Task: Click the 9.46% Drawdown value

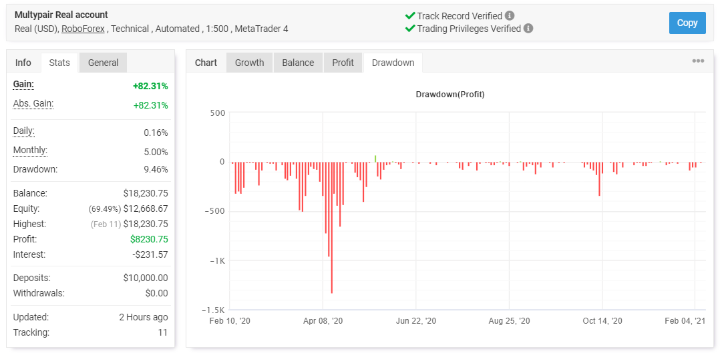Action: coord(156,169)
